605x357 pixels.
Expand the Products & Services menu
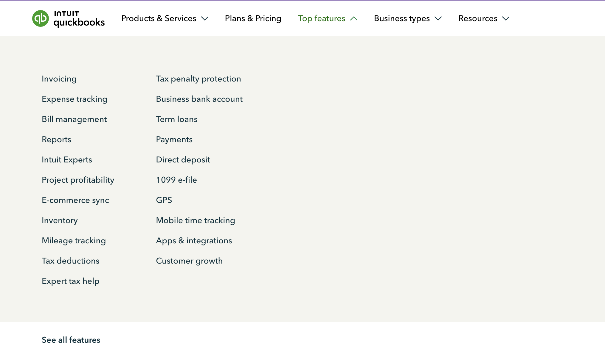[165, 18]
